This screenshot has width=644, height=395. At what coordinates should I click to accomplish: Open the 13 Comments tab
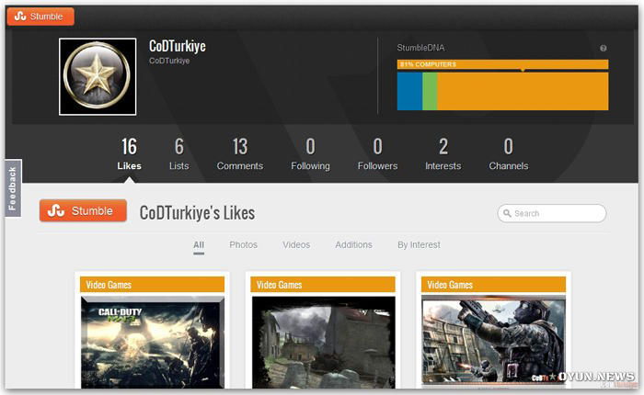pos(240,153)
